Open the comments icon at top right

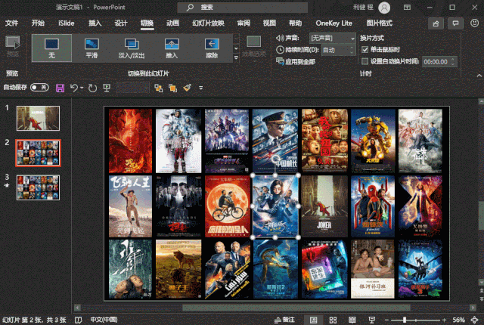pyautogui.click(x=455, y=23)
